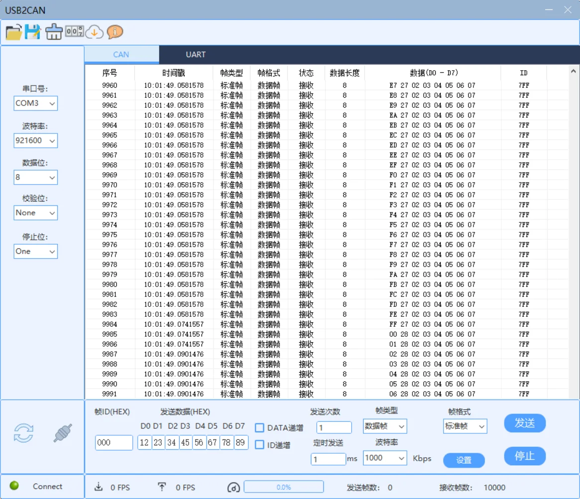Viewport: 580px width, 499px height.
Task: Switch to the UART tab
Action: (195, 55)
